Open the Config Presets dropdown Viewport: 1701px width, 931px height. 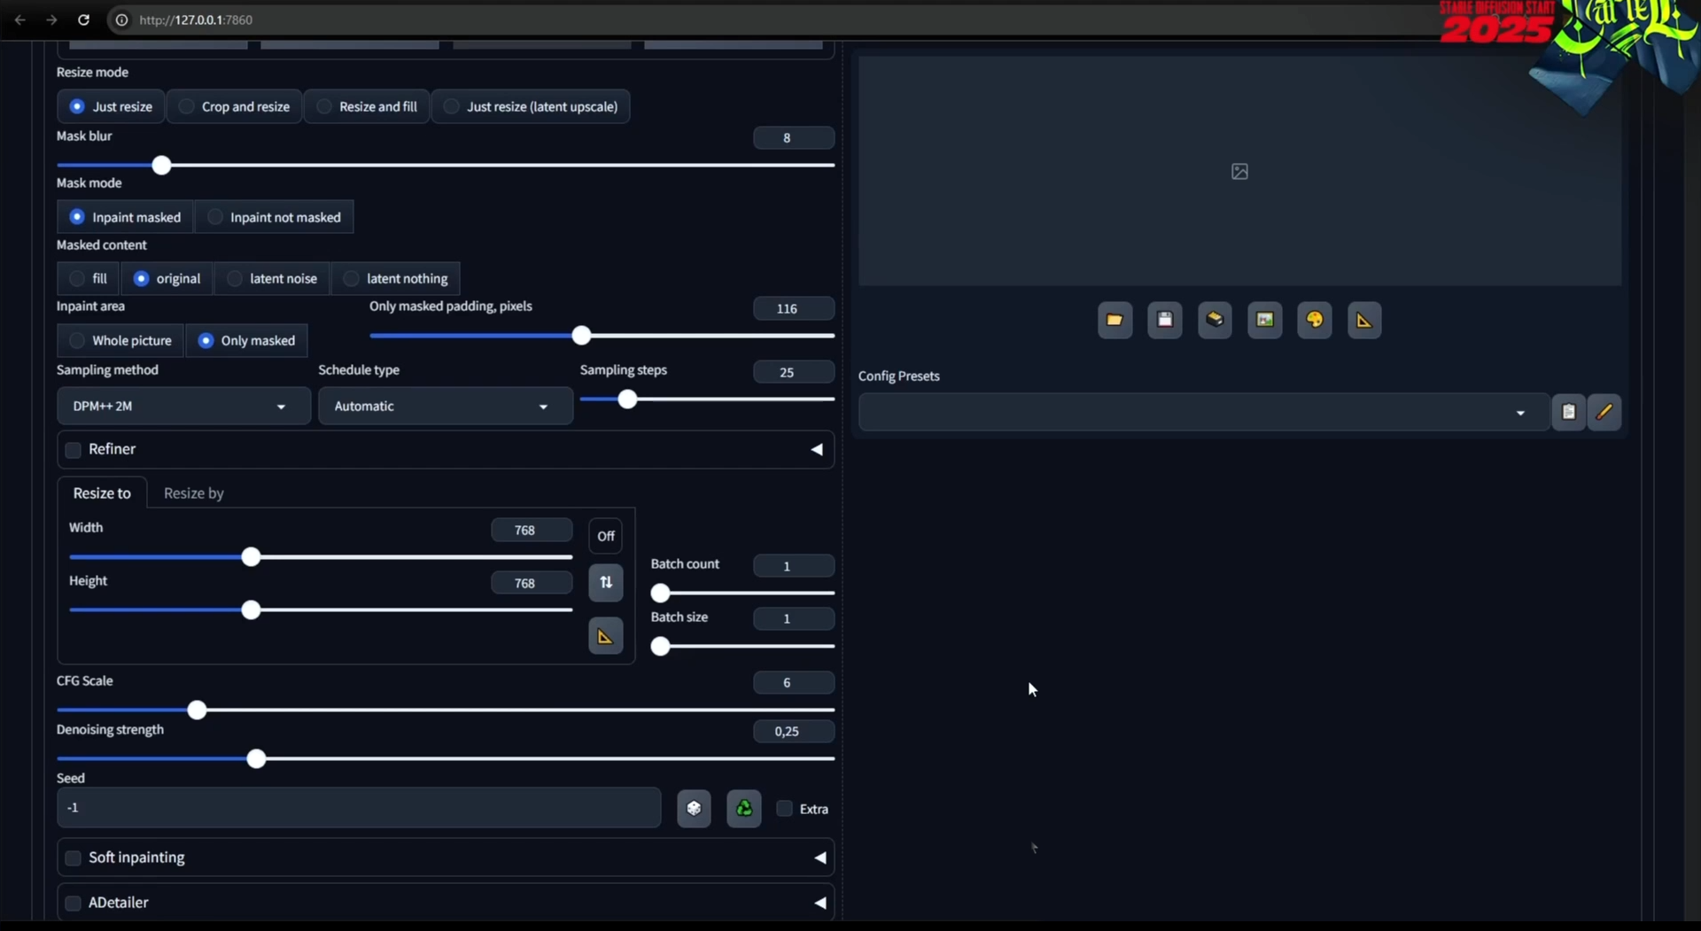click(1204, 412)
